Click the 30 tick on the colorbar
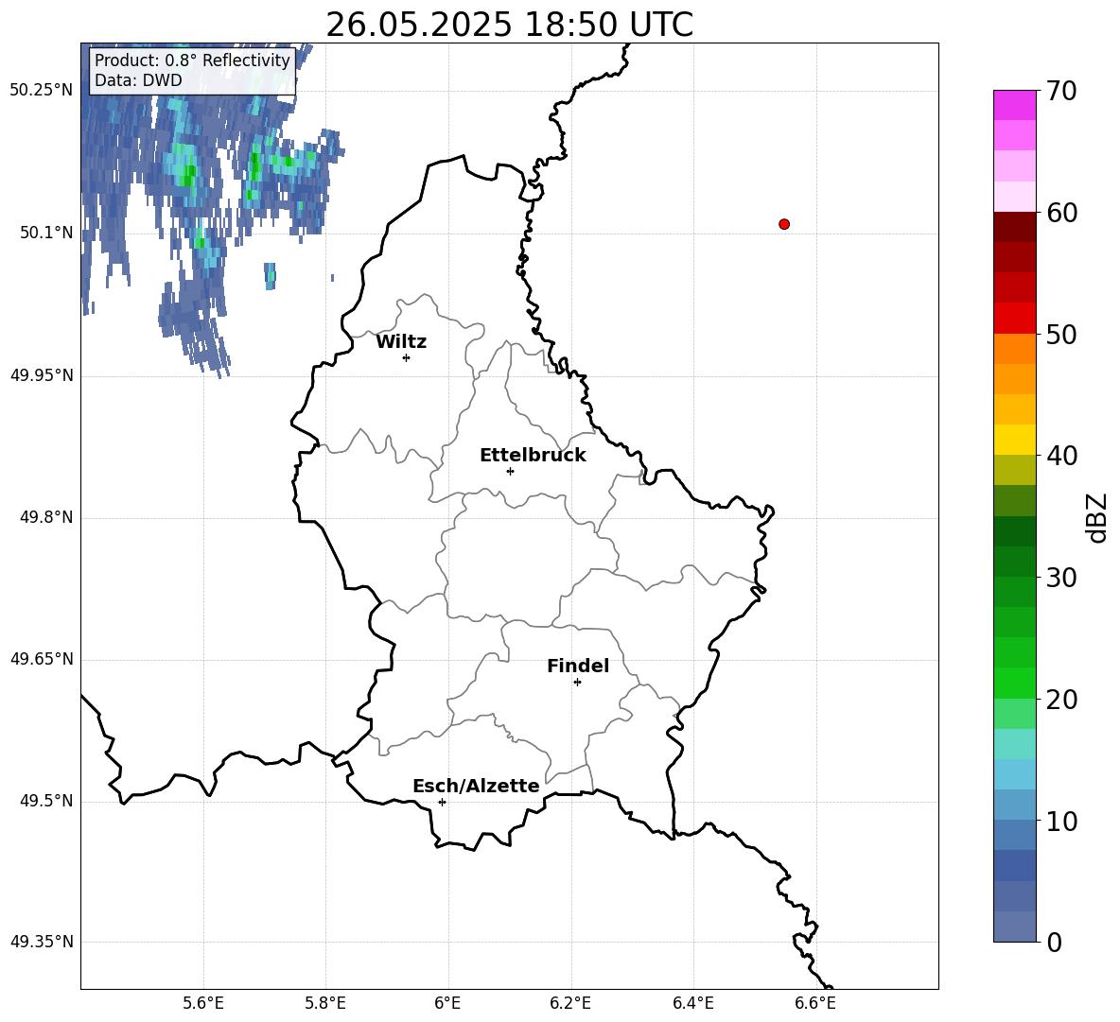 point(1061,578)
